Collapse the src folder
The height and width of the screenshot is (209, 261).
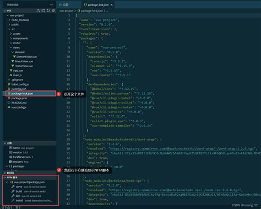[x=9, y=29]
